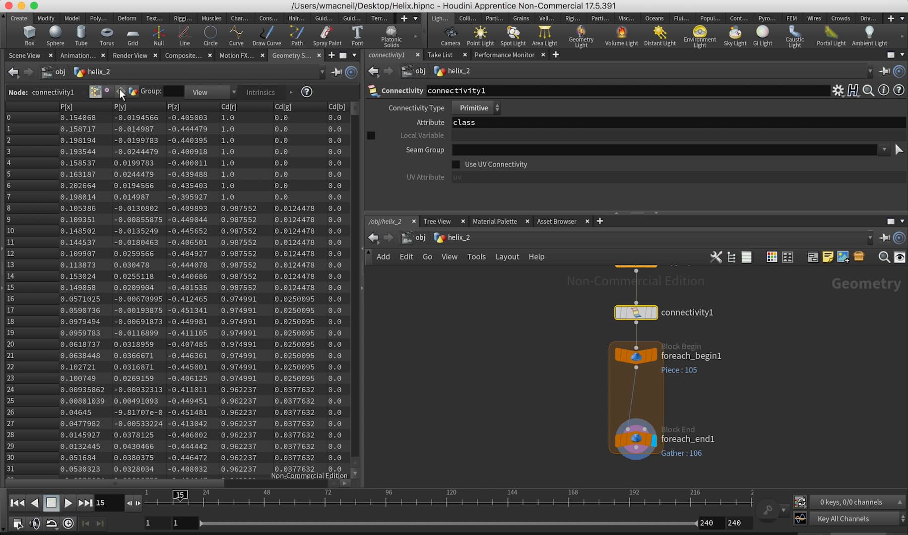Open the Seam Group dropdown arrow
908x535 pixels.
point(885,150)
